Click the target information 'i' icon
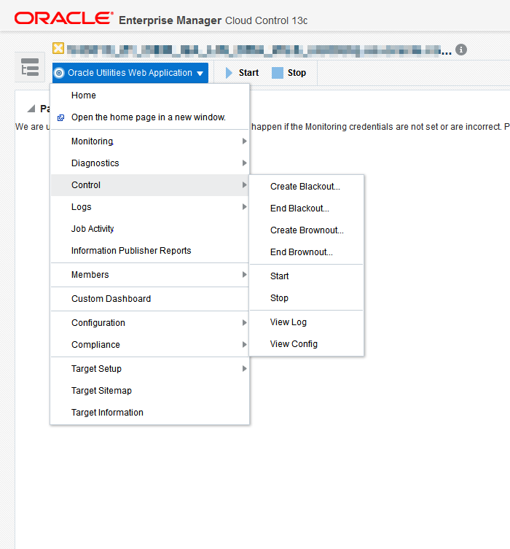This screenshot has width=510, height=549. pos(461,50)
